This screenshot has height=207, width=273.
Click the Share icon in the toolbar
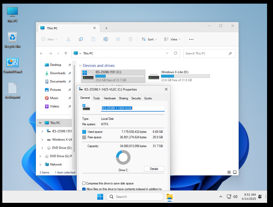click(118, 39)
